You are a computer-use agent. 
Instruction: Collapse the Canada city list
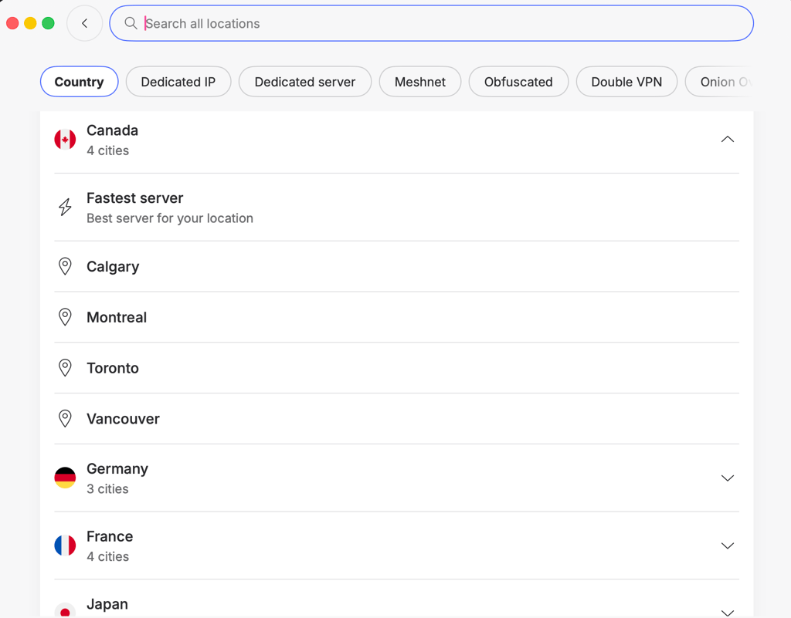coord(728,140)
